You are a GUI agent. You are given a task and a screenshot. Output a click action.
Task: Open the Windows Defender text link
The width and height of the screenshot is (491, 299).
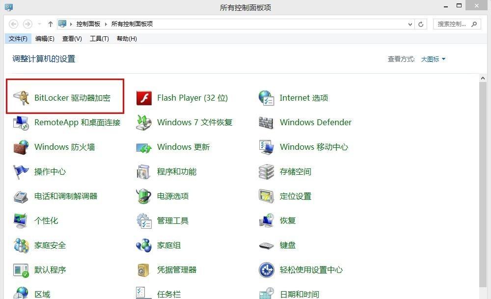click(x=316, y=122)
